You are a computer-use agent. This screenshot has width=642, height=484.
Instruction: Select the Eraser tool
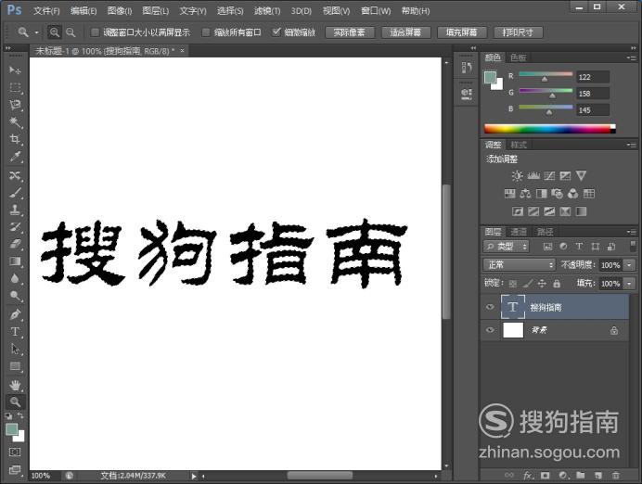pos(15,244)
